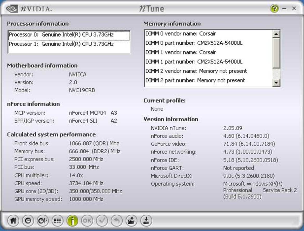Open the load profile folder icon

tap(131, 221)
